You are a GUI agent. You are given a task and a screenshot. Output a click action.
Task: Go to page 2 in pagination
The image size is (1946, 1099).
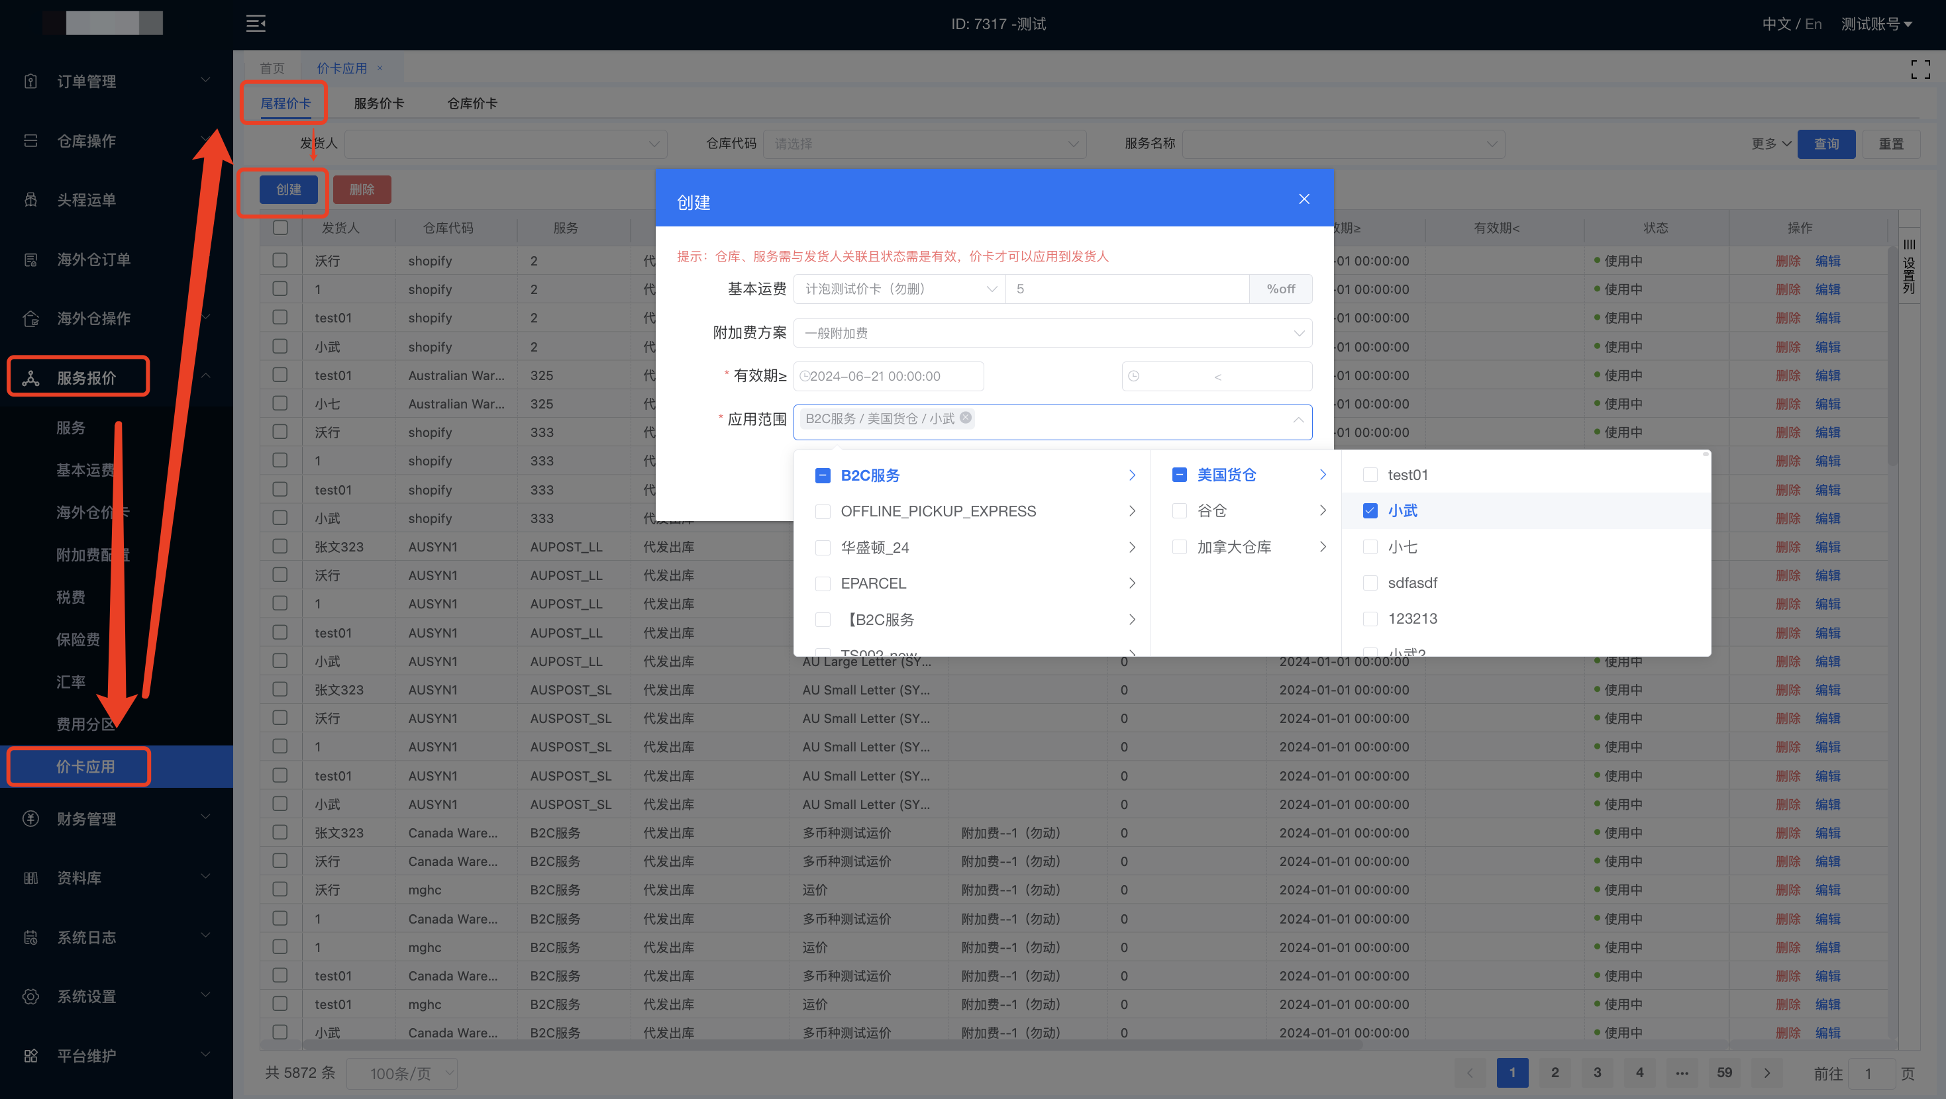click(x=1555, y=1073)
